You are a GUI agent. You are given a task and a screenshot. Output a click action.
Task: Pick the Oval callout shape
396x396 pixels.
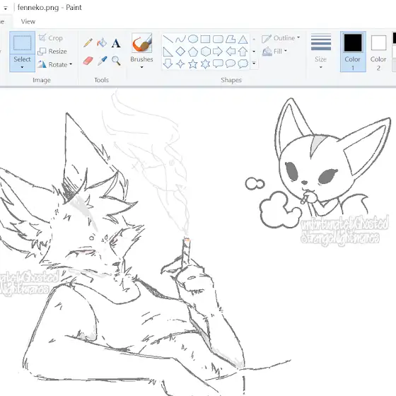tap(231, 64)
